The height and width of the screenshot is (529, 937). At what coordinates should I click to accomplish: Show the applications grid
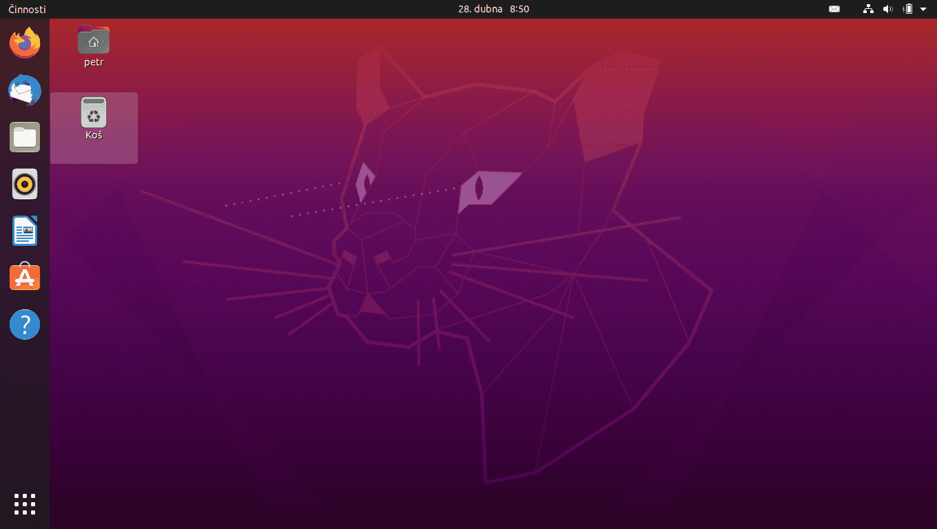pos(25,504)
